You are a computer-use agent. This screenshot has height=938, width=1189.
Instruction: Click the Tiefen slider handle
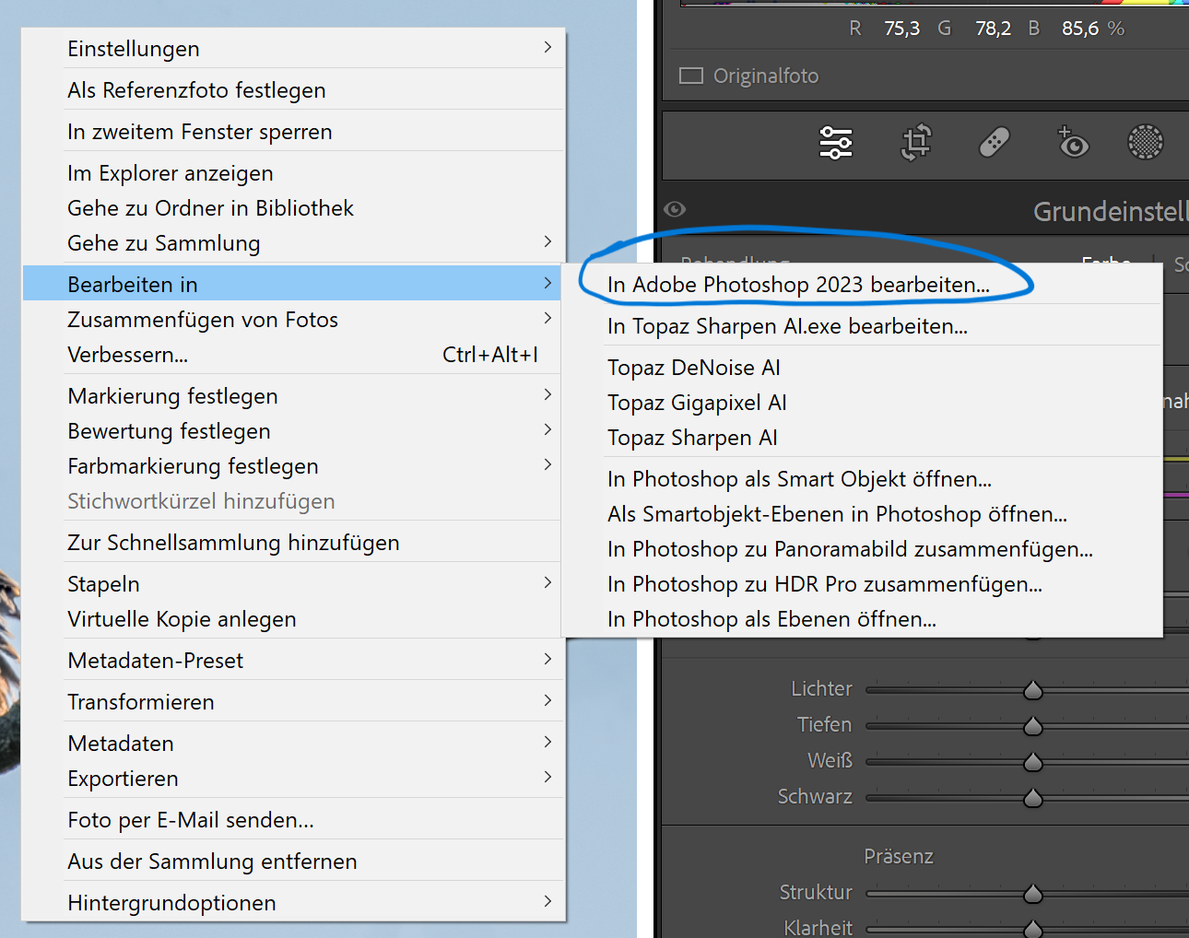1033,726
